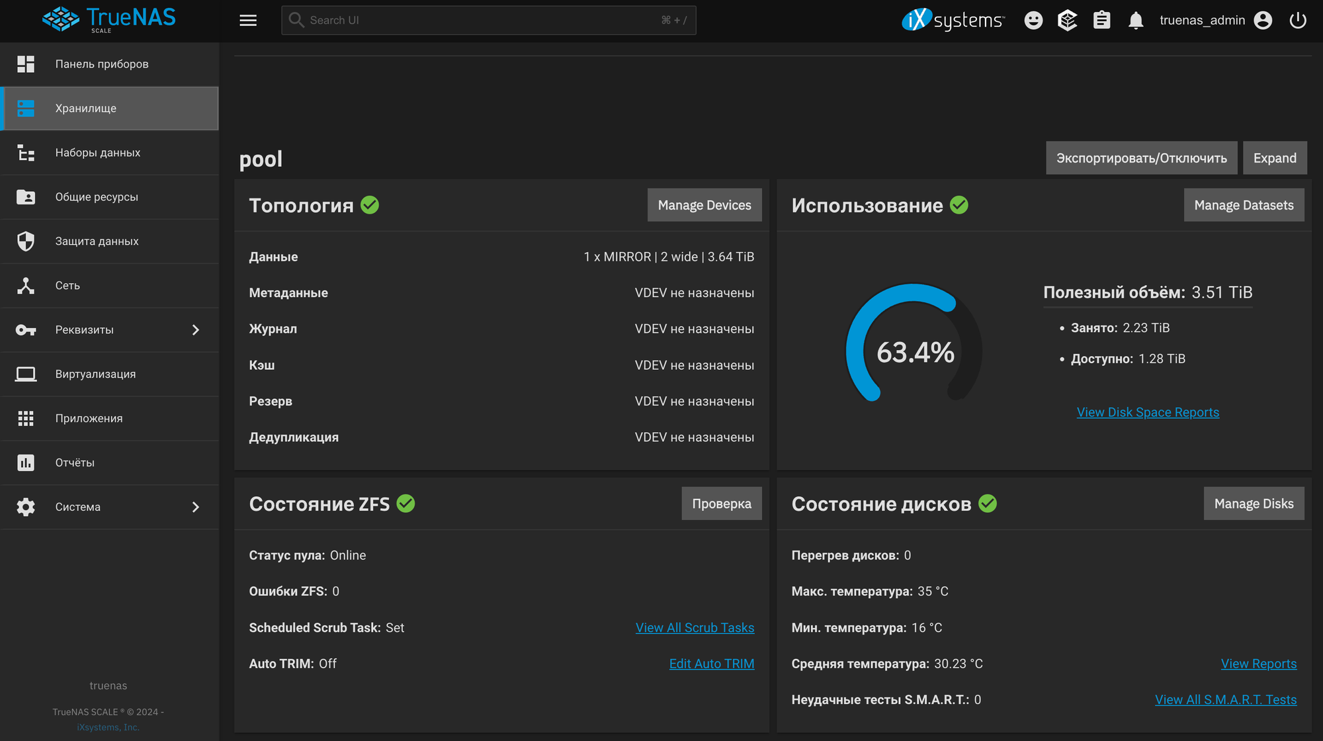This screenshot has height=741, width=1323.
Task: Click the Manage Devices button
Action: (x=704, y=205)
